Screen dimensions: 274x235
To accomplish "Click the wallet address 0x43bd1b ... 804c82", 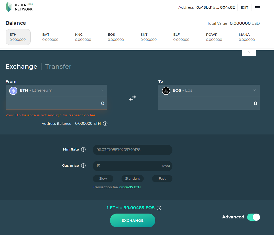I will coord(215,7).
